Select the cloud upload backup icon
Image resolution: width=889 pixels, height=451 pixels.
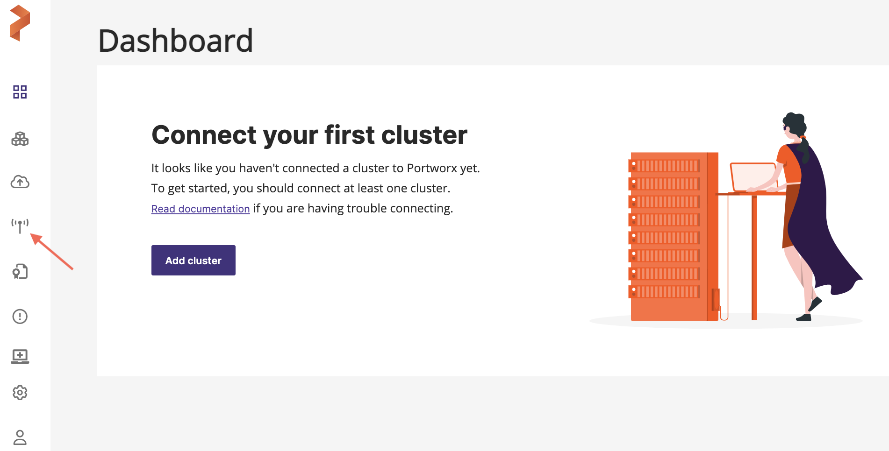[20, 182]
